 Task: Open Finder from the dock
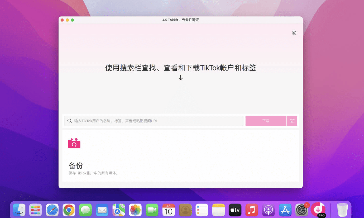point(19,210)
